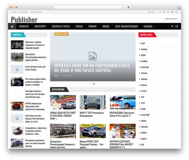189x160 pixels.
Task: Open the Карта Сайта top link
Action: pos(23,12)
